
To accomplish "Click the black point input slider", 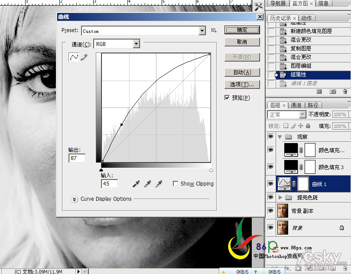I will pos(101,170).
